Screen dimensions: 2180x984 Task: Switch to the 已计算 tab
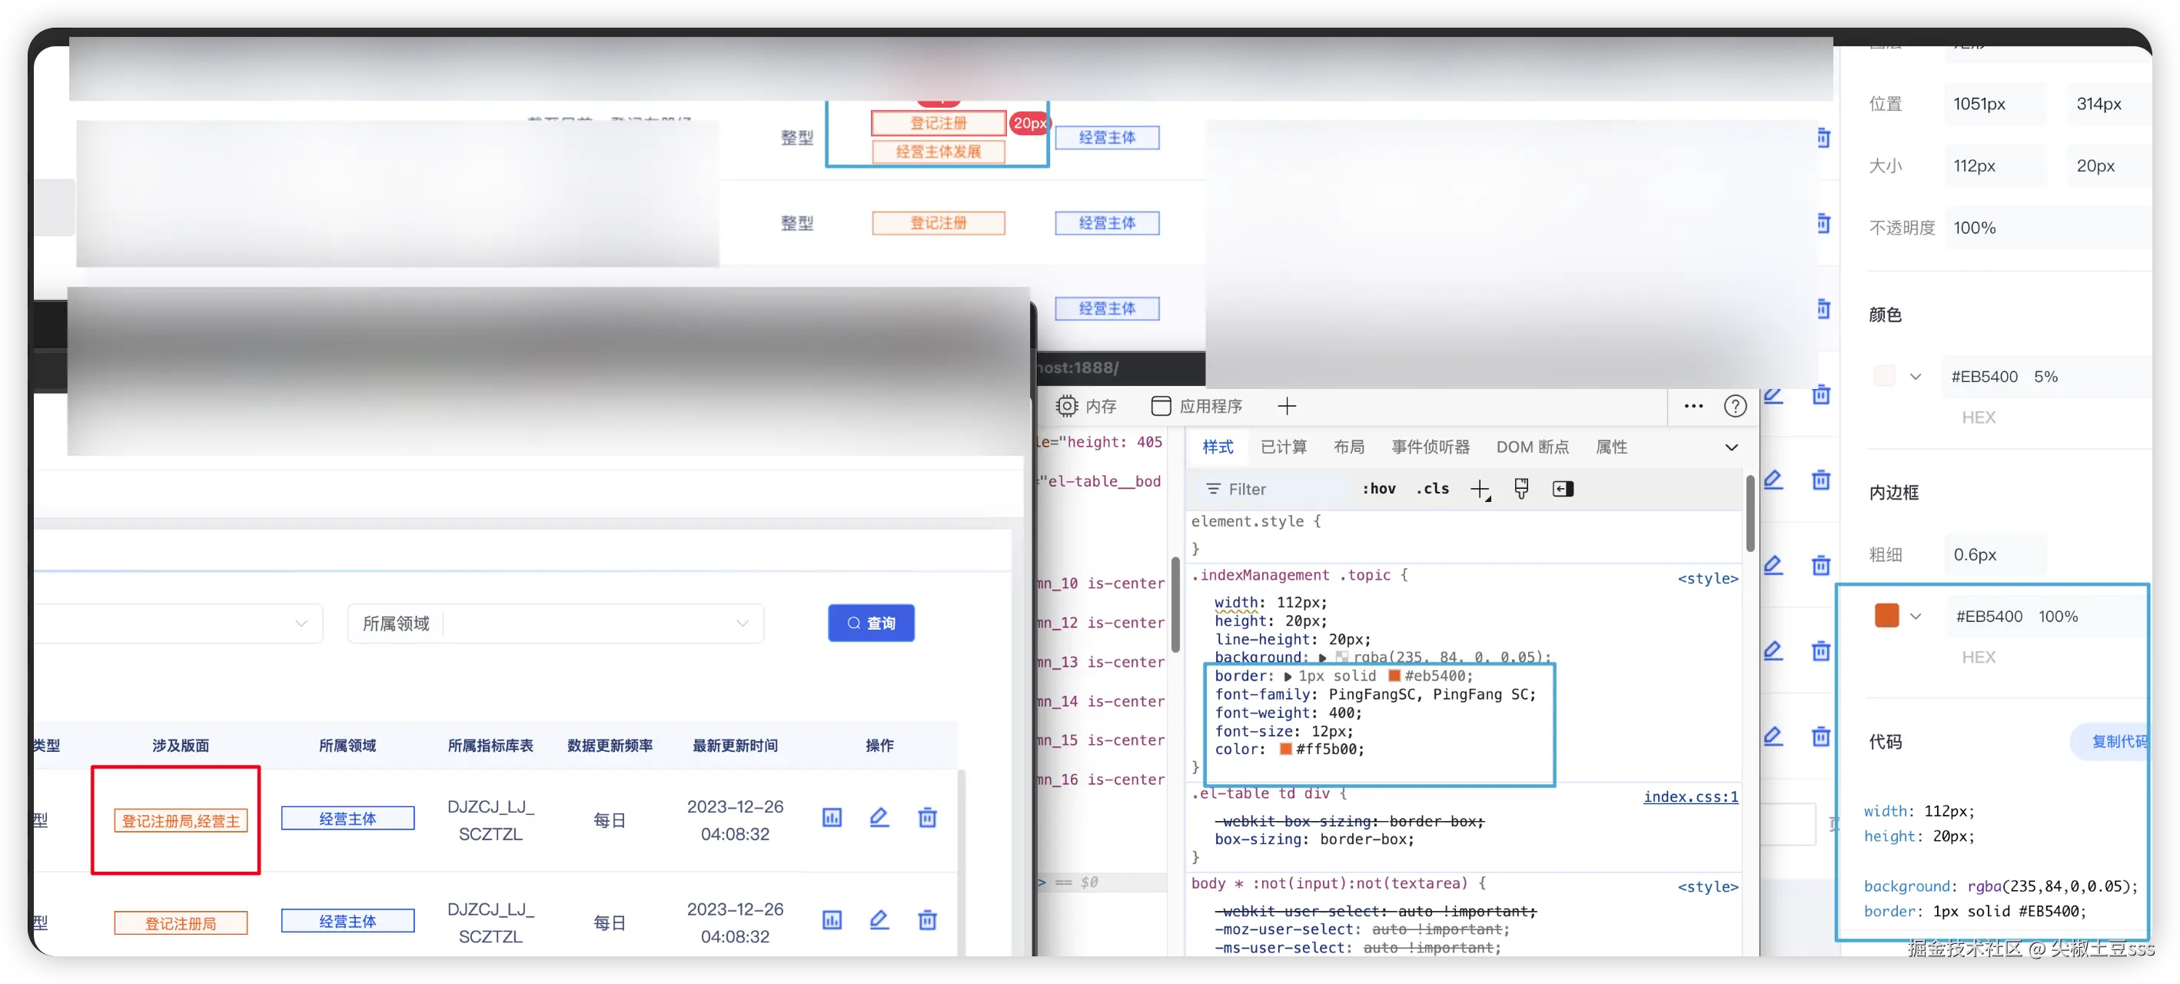[1283, 447]
